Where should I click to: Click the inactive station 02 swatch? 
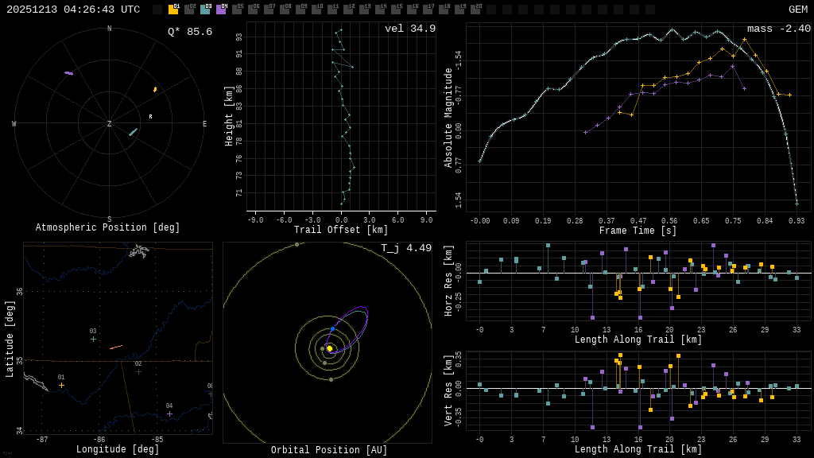click(189, 10)
